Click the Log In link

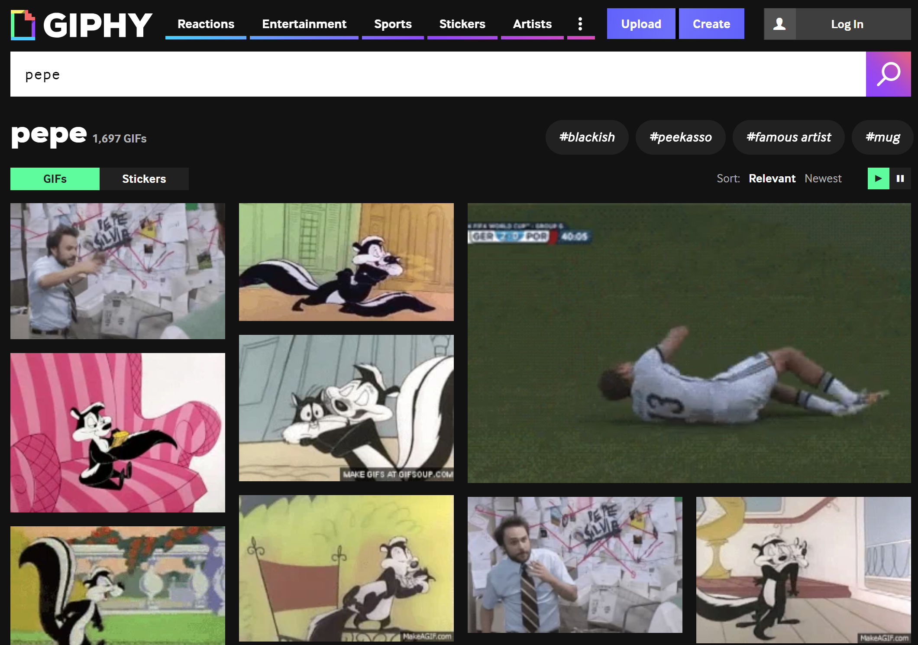pos(847,24)
